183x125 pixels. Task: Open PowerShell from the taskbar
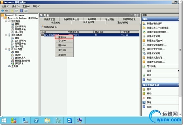pyautogui.click(x=36, y=120)
